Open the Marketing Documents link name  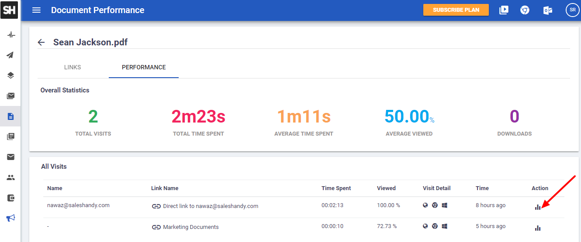[191, 227]
